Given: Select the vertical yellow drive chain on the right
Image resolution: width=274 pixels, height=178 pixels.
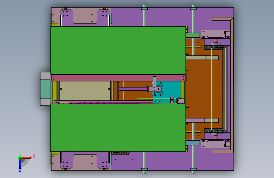Looking at the screenshot, I should [212, 89].
